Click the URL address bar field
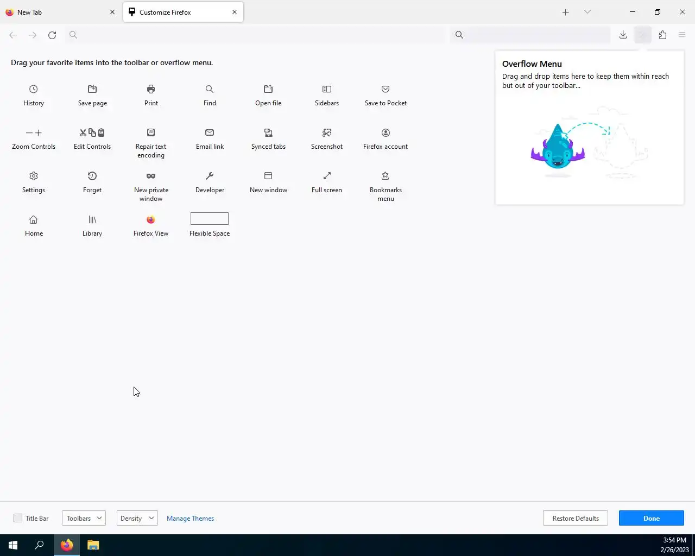This screenshot has height=556, width=695. click(x=255, y=35)
